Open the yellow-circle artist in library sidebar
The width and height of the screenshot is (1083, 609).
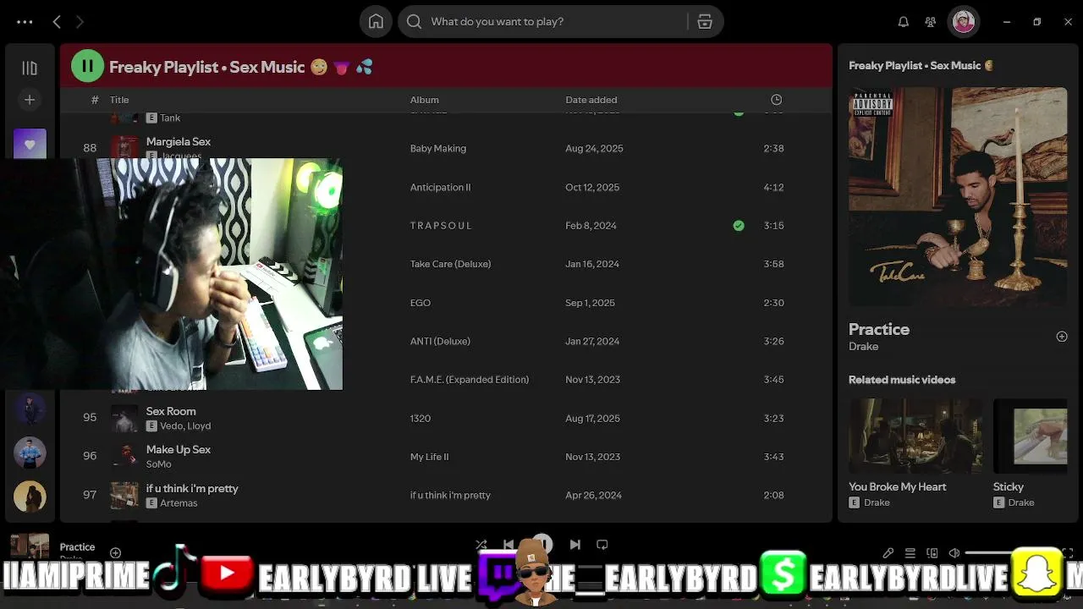pyautogui.click(x=30, y=497)
